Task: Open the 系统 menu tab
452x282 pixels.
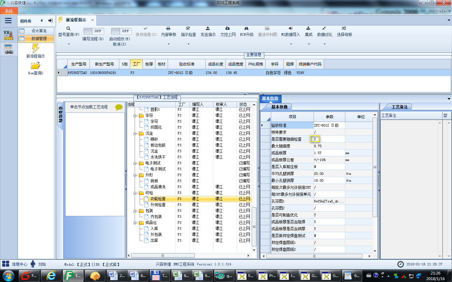Action: pyautogui.click(x=9, y=11)
